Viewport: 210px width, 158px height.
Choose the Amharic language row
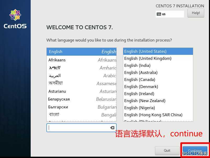click(x=82, y=68)
